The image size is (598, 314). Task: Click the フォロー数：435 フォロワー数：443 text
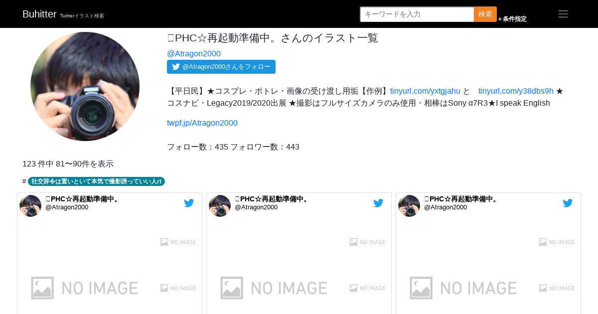pos(233,147)
